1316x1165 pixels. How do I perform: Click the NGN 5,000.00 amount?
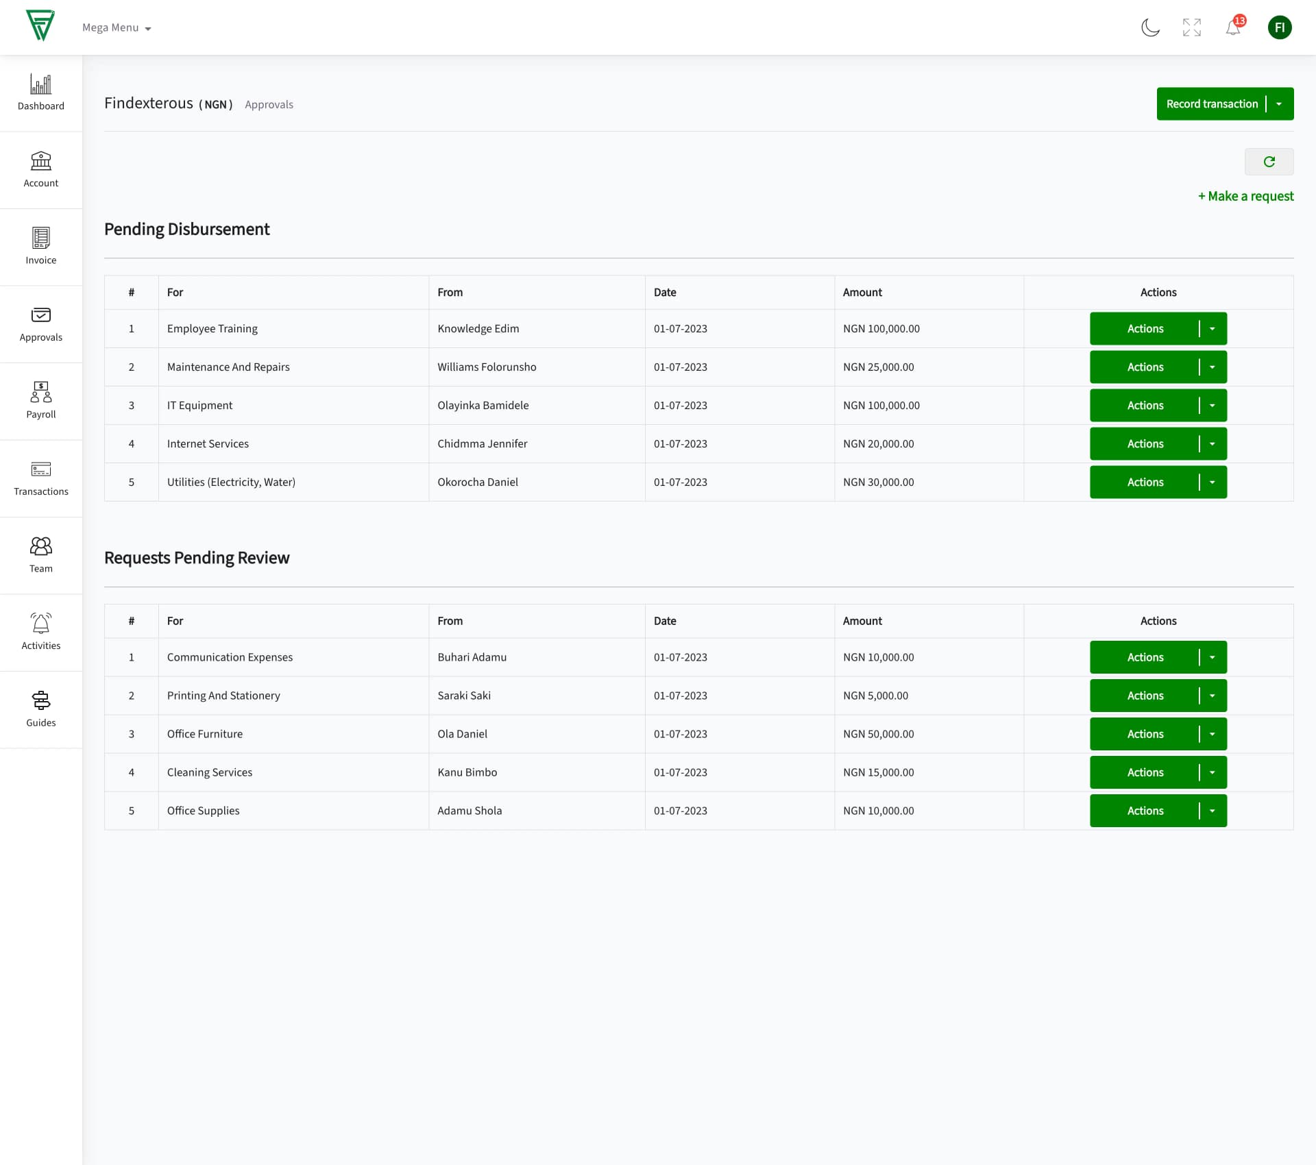tap(875, 696)
